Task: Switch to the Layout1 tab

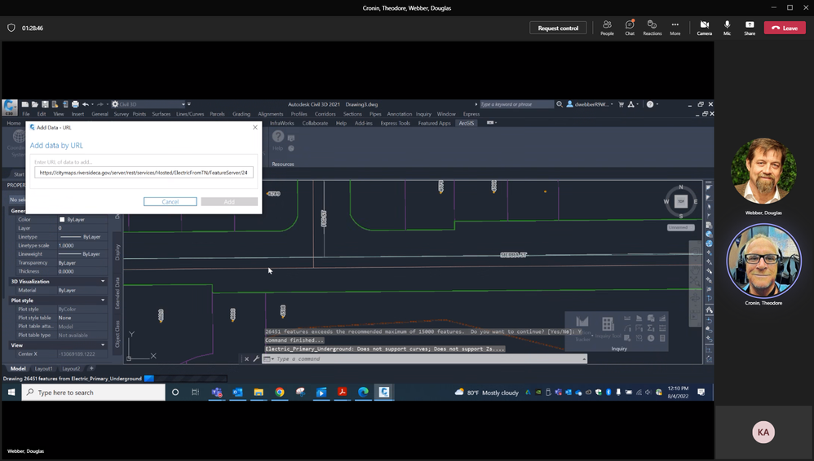Action: point(43,368)
